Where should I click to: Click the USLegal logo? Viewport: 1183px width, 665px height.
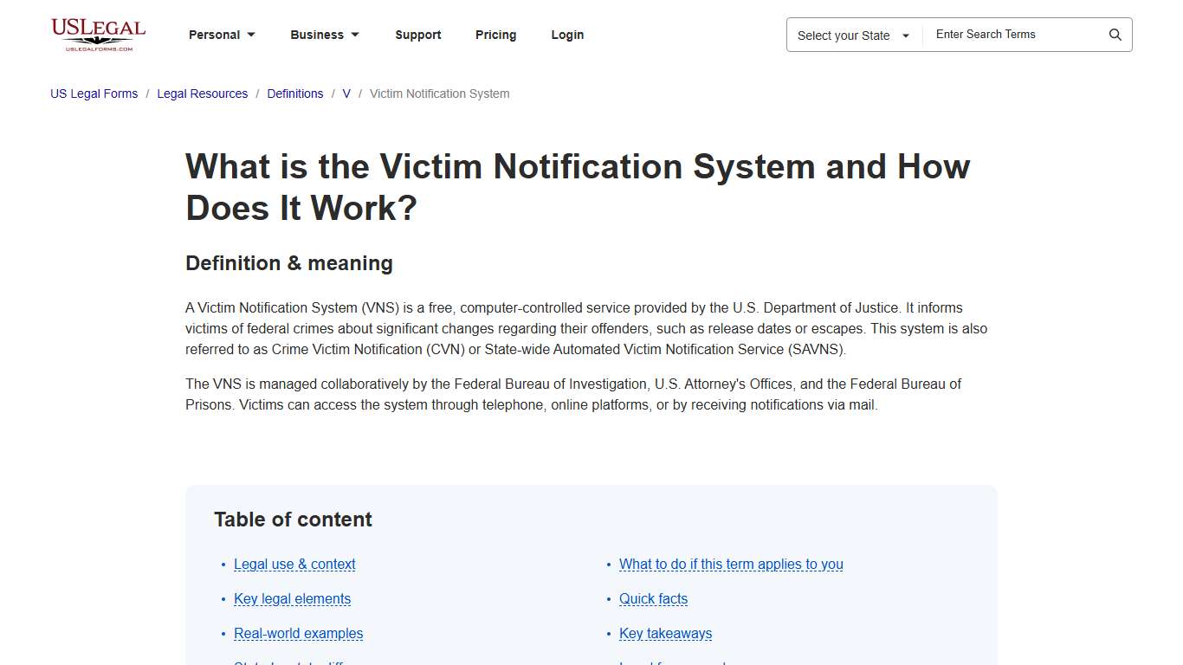[x=98, y=35]
